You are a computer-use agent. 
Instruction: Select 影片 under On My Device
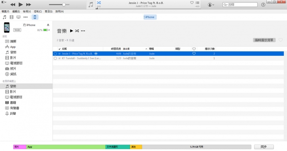tap(11, 92)
